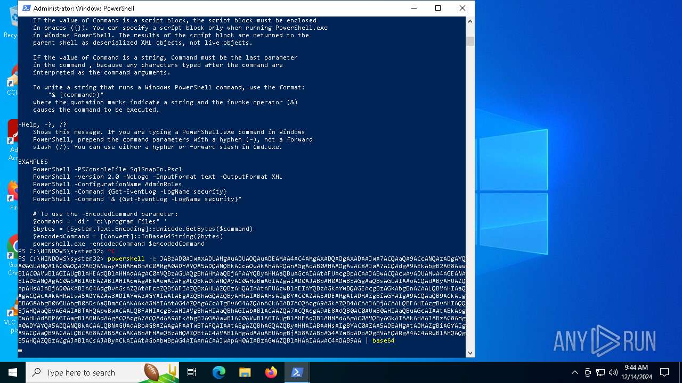Screen dimensions: 682x383
Task: Click the network status tray icon
Action: (600, 372)
